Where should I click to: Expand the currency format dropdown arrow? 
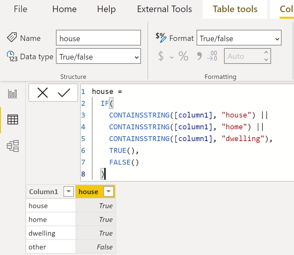[172, 57]
